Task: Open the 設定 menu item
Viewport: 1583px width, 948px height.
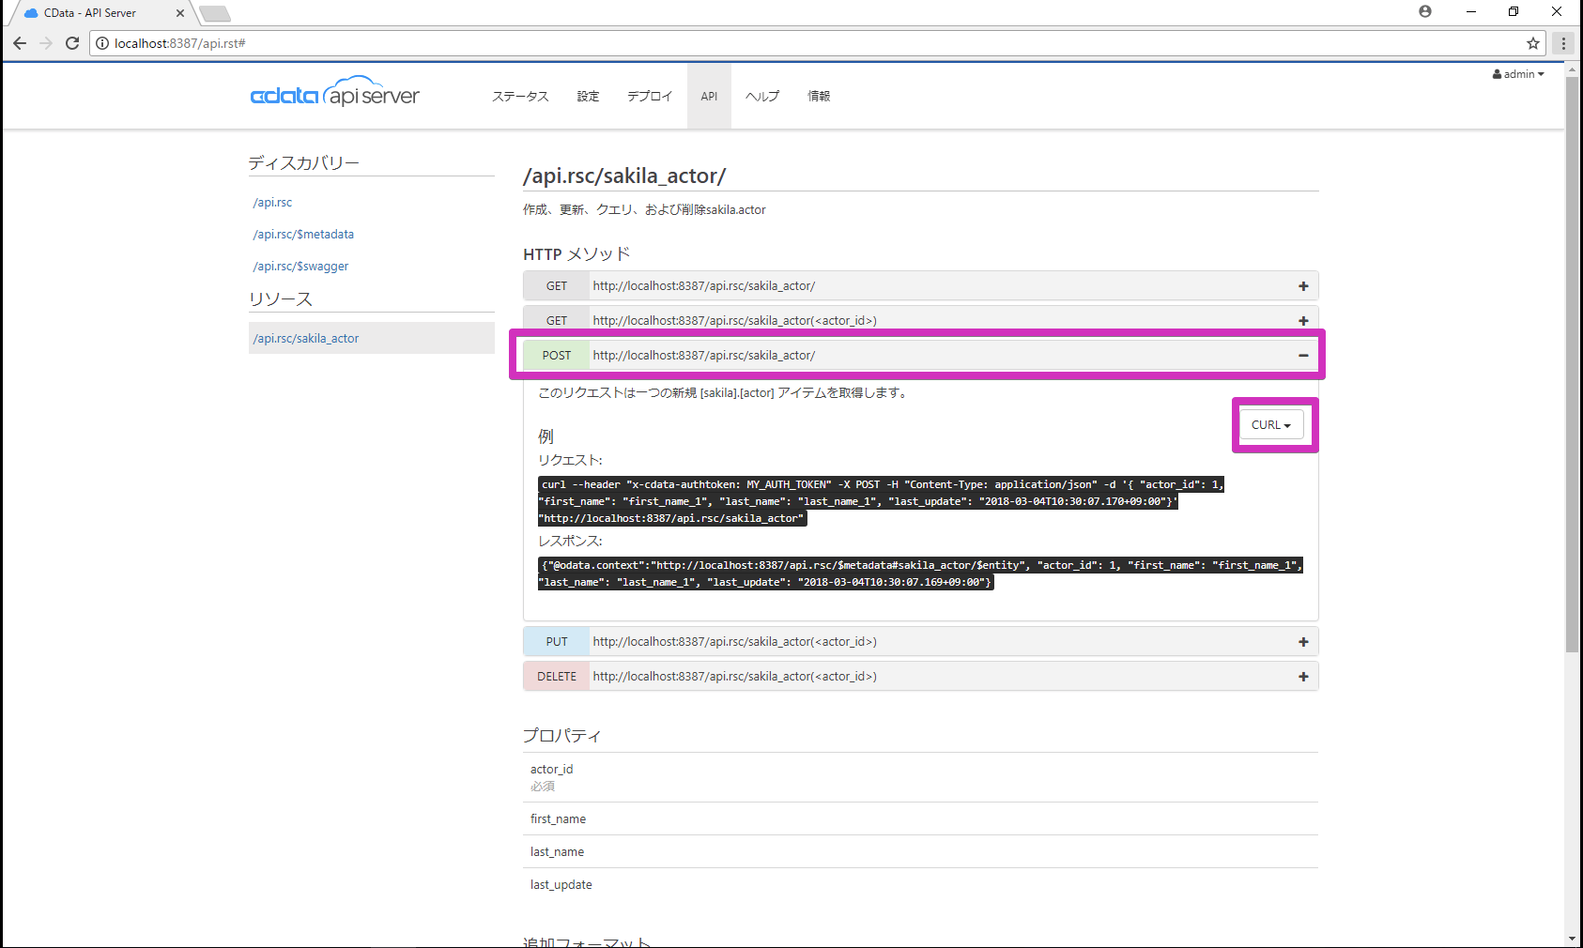Action: [588, 96]
